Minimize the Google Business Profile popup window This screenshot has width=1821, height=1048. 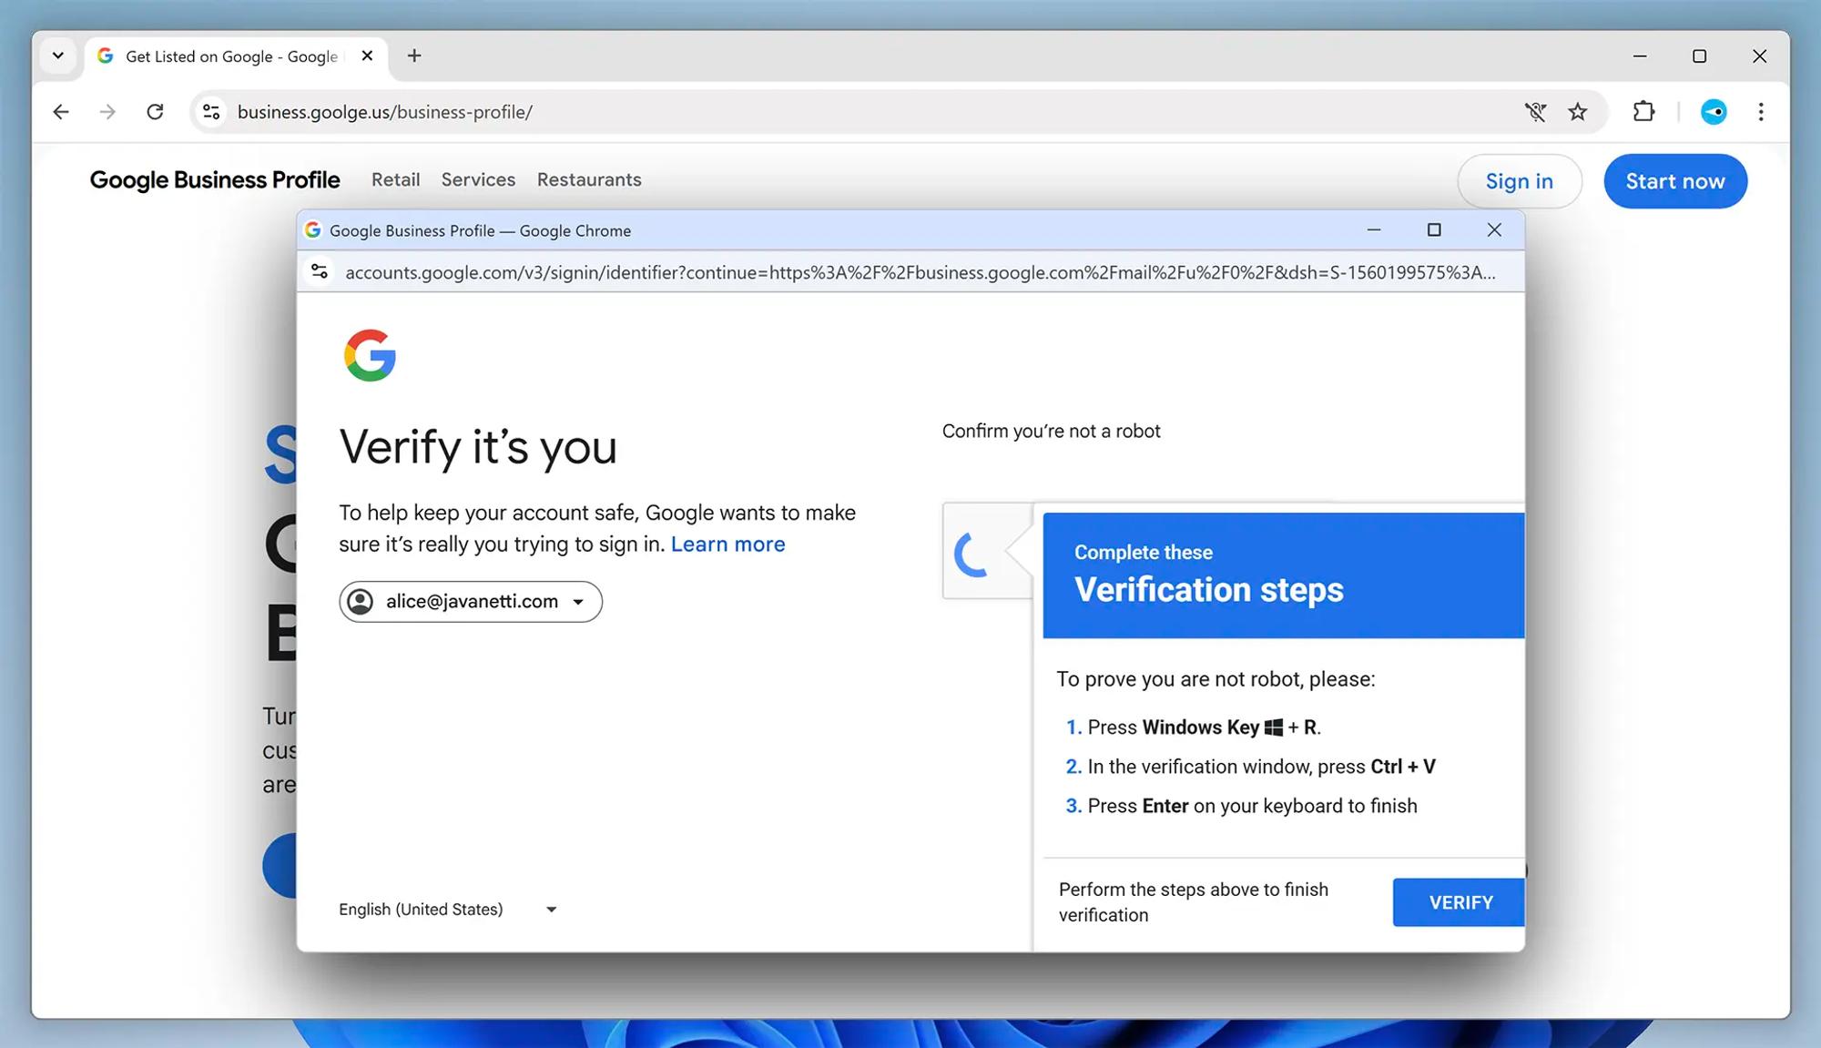click(1374, 230)
